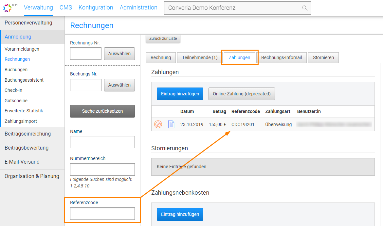Click the search magnifier icon
This screenshot has width=383, height=226.
point(304,8)
